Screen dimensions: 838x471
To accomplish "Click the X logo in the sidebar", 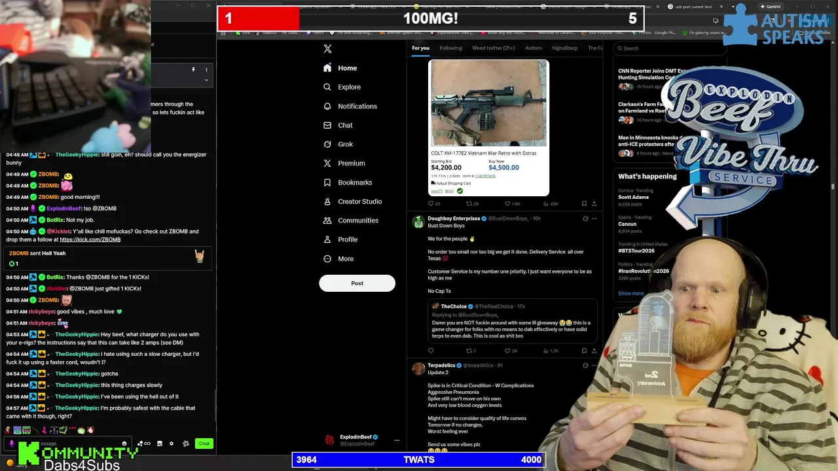I will (327, 48).
